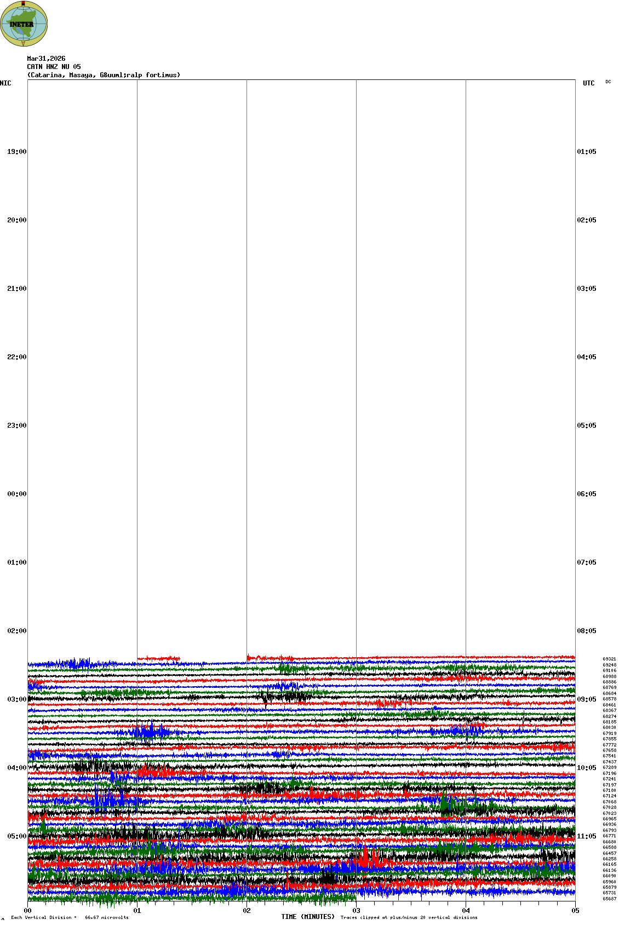Image resolution: width=619 pixels, height=925 pixels.
Task: Select the 19:00 NIC time label
Action: 16,152
